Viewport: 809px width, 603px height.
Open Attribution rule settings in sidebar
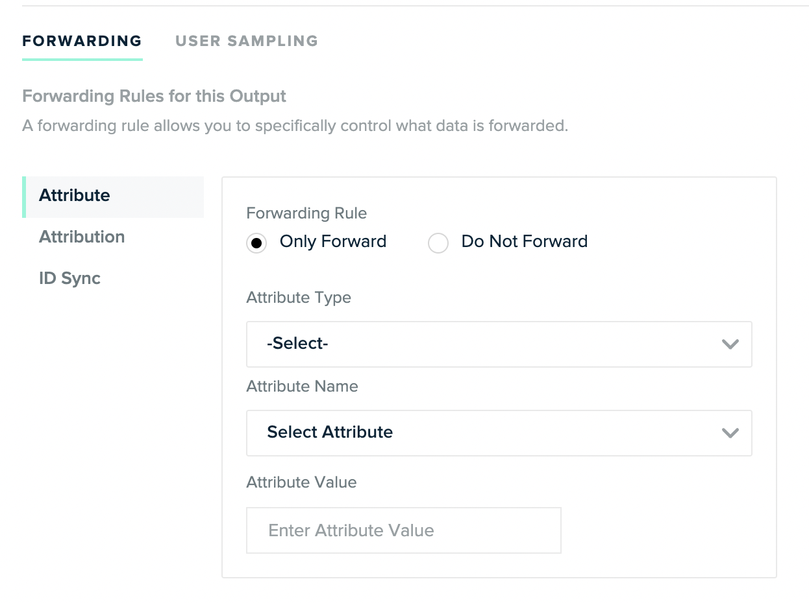tap(82, 237)
